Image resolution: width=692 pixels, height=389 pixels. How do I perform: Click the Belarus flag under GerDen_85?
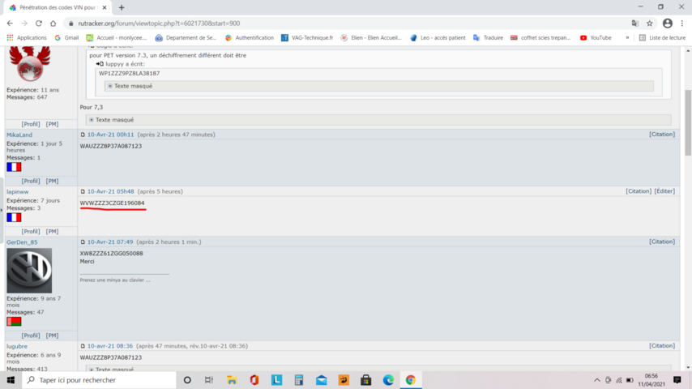[14, 322]
